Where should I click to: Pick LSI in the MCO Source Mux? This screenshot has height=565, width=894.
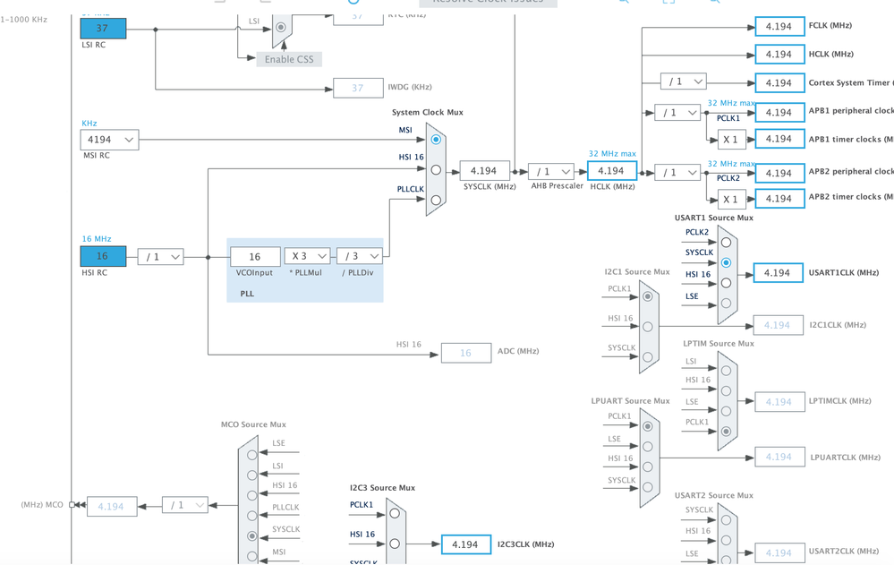pos(252,475)
